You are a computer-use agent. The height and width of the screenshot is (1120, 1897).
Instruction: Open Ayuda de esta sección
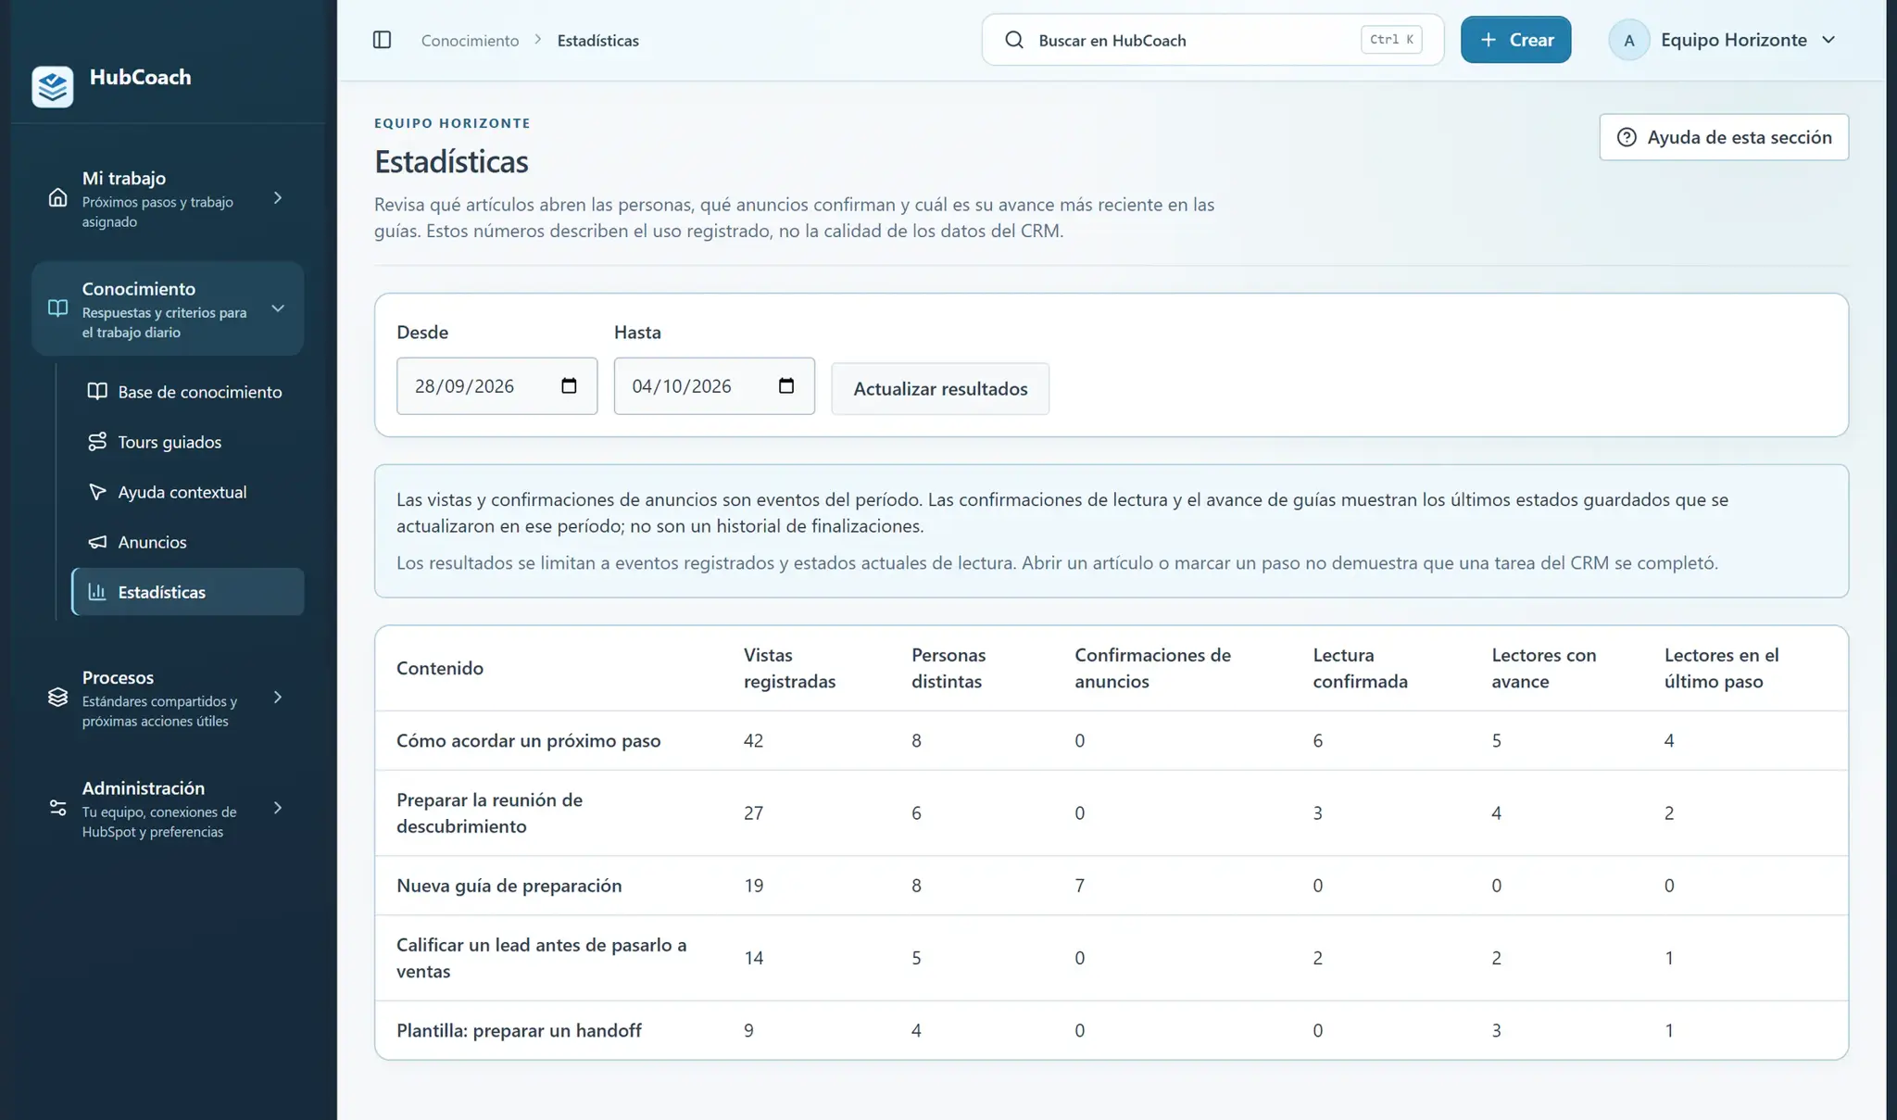1724,137
